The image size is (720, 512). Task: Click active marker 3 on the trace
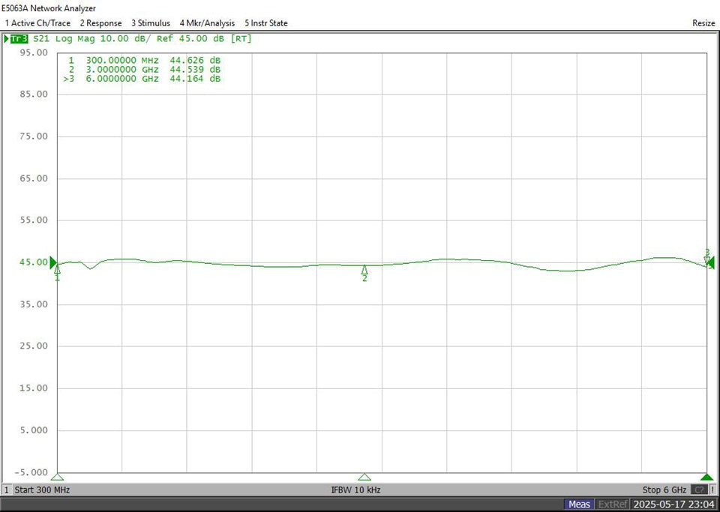click(x=706, y=259)
